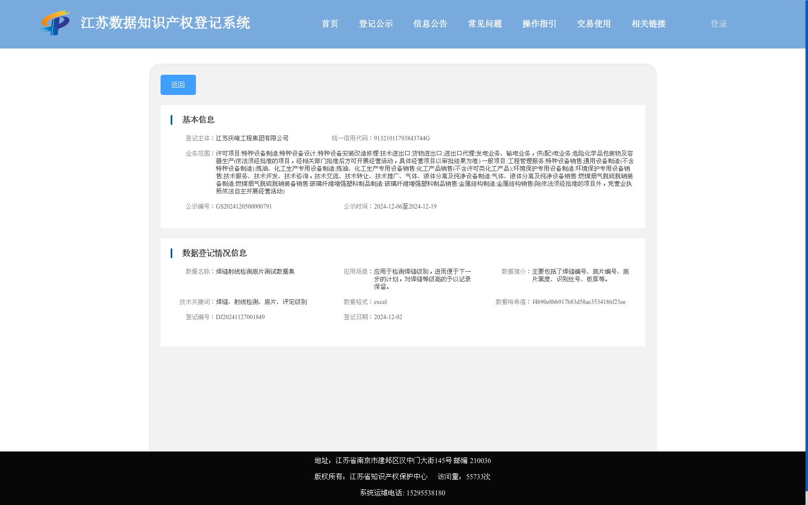The image size is (808, 505).
Task: Click the 登录 login link
Action: 719,24
